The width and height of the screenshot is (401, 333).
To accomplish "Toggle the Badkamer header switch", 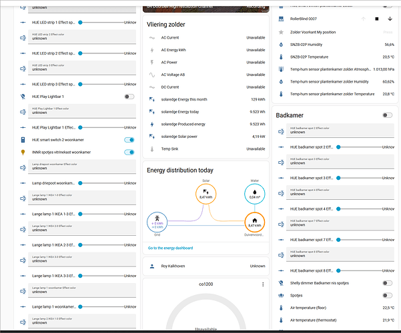I will click(x=387, y=115).
